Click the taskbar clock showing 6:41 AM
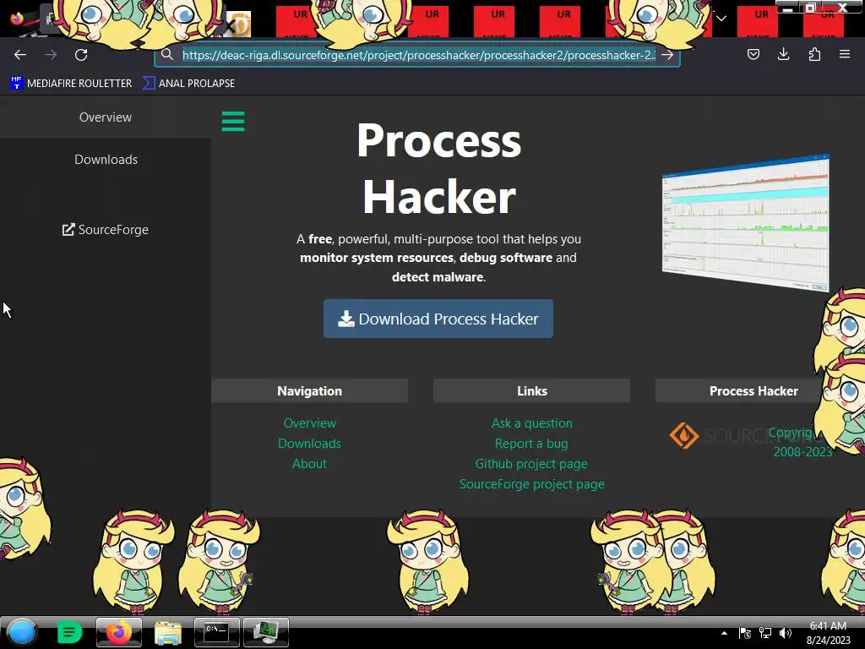 828,633
